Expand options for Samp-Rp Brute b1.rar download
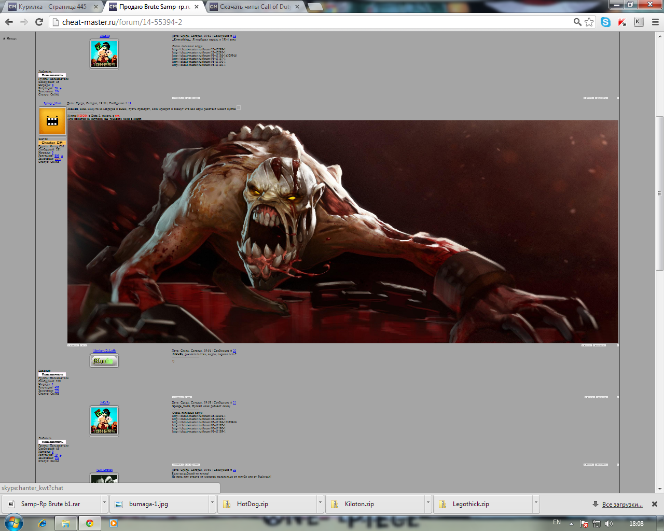 tap(104, 504)
